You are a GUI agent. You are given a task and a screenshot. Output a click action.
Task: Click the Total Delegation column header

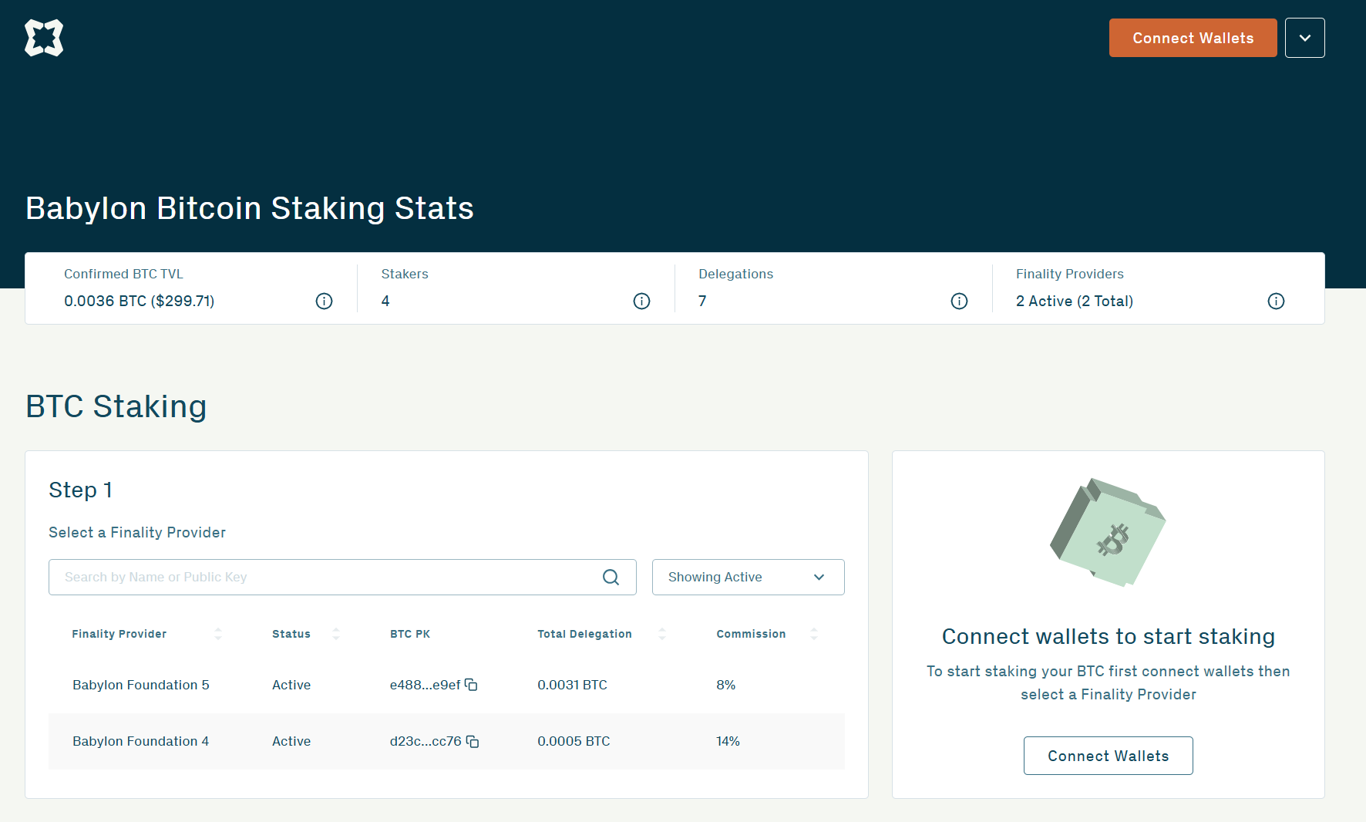pos(584,634)
